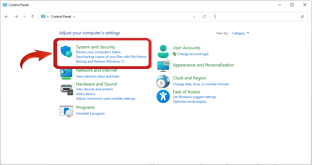The image size is (312, 165).
Task: Go back using the back arrow
Action: [6, 17]
